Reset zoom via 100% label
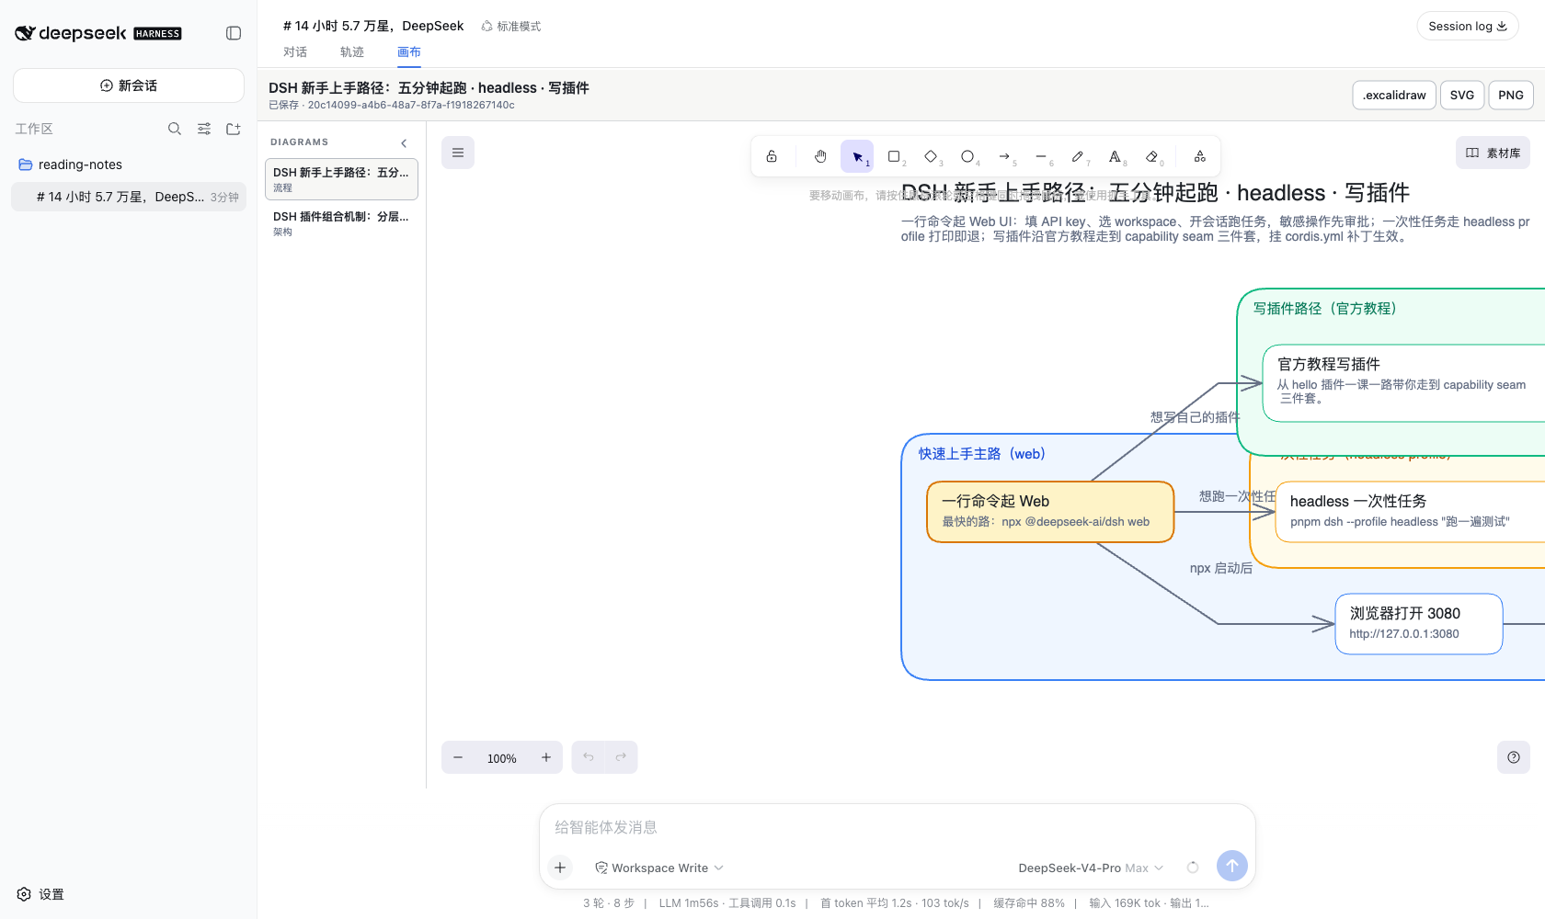Viewport: 1545px width, 919px height. (x=502, y=758)
